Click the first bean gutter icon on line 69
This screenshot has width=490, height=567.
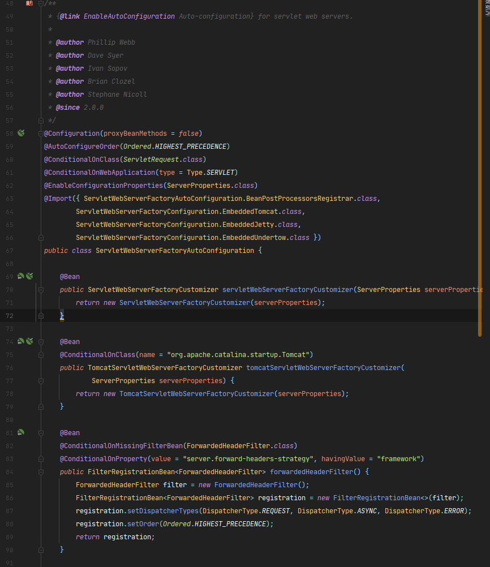pos(20,276)
